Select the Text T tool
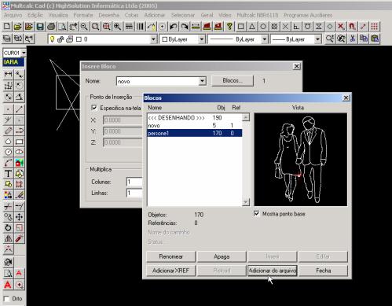The width and height of the screenshot is (392, 306). (x=8, y=174)
